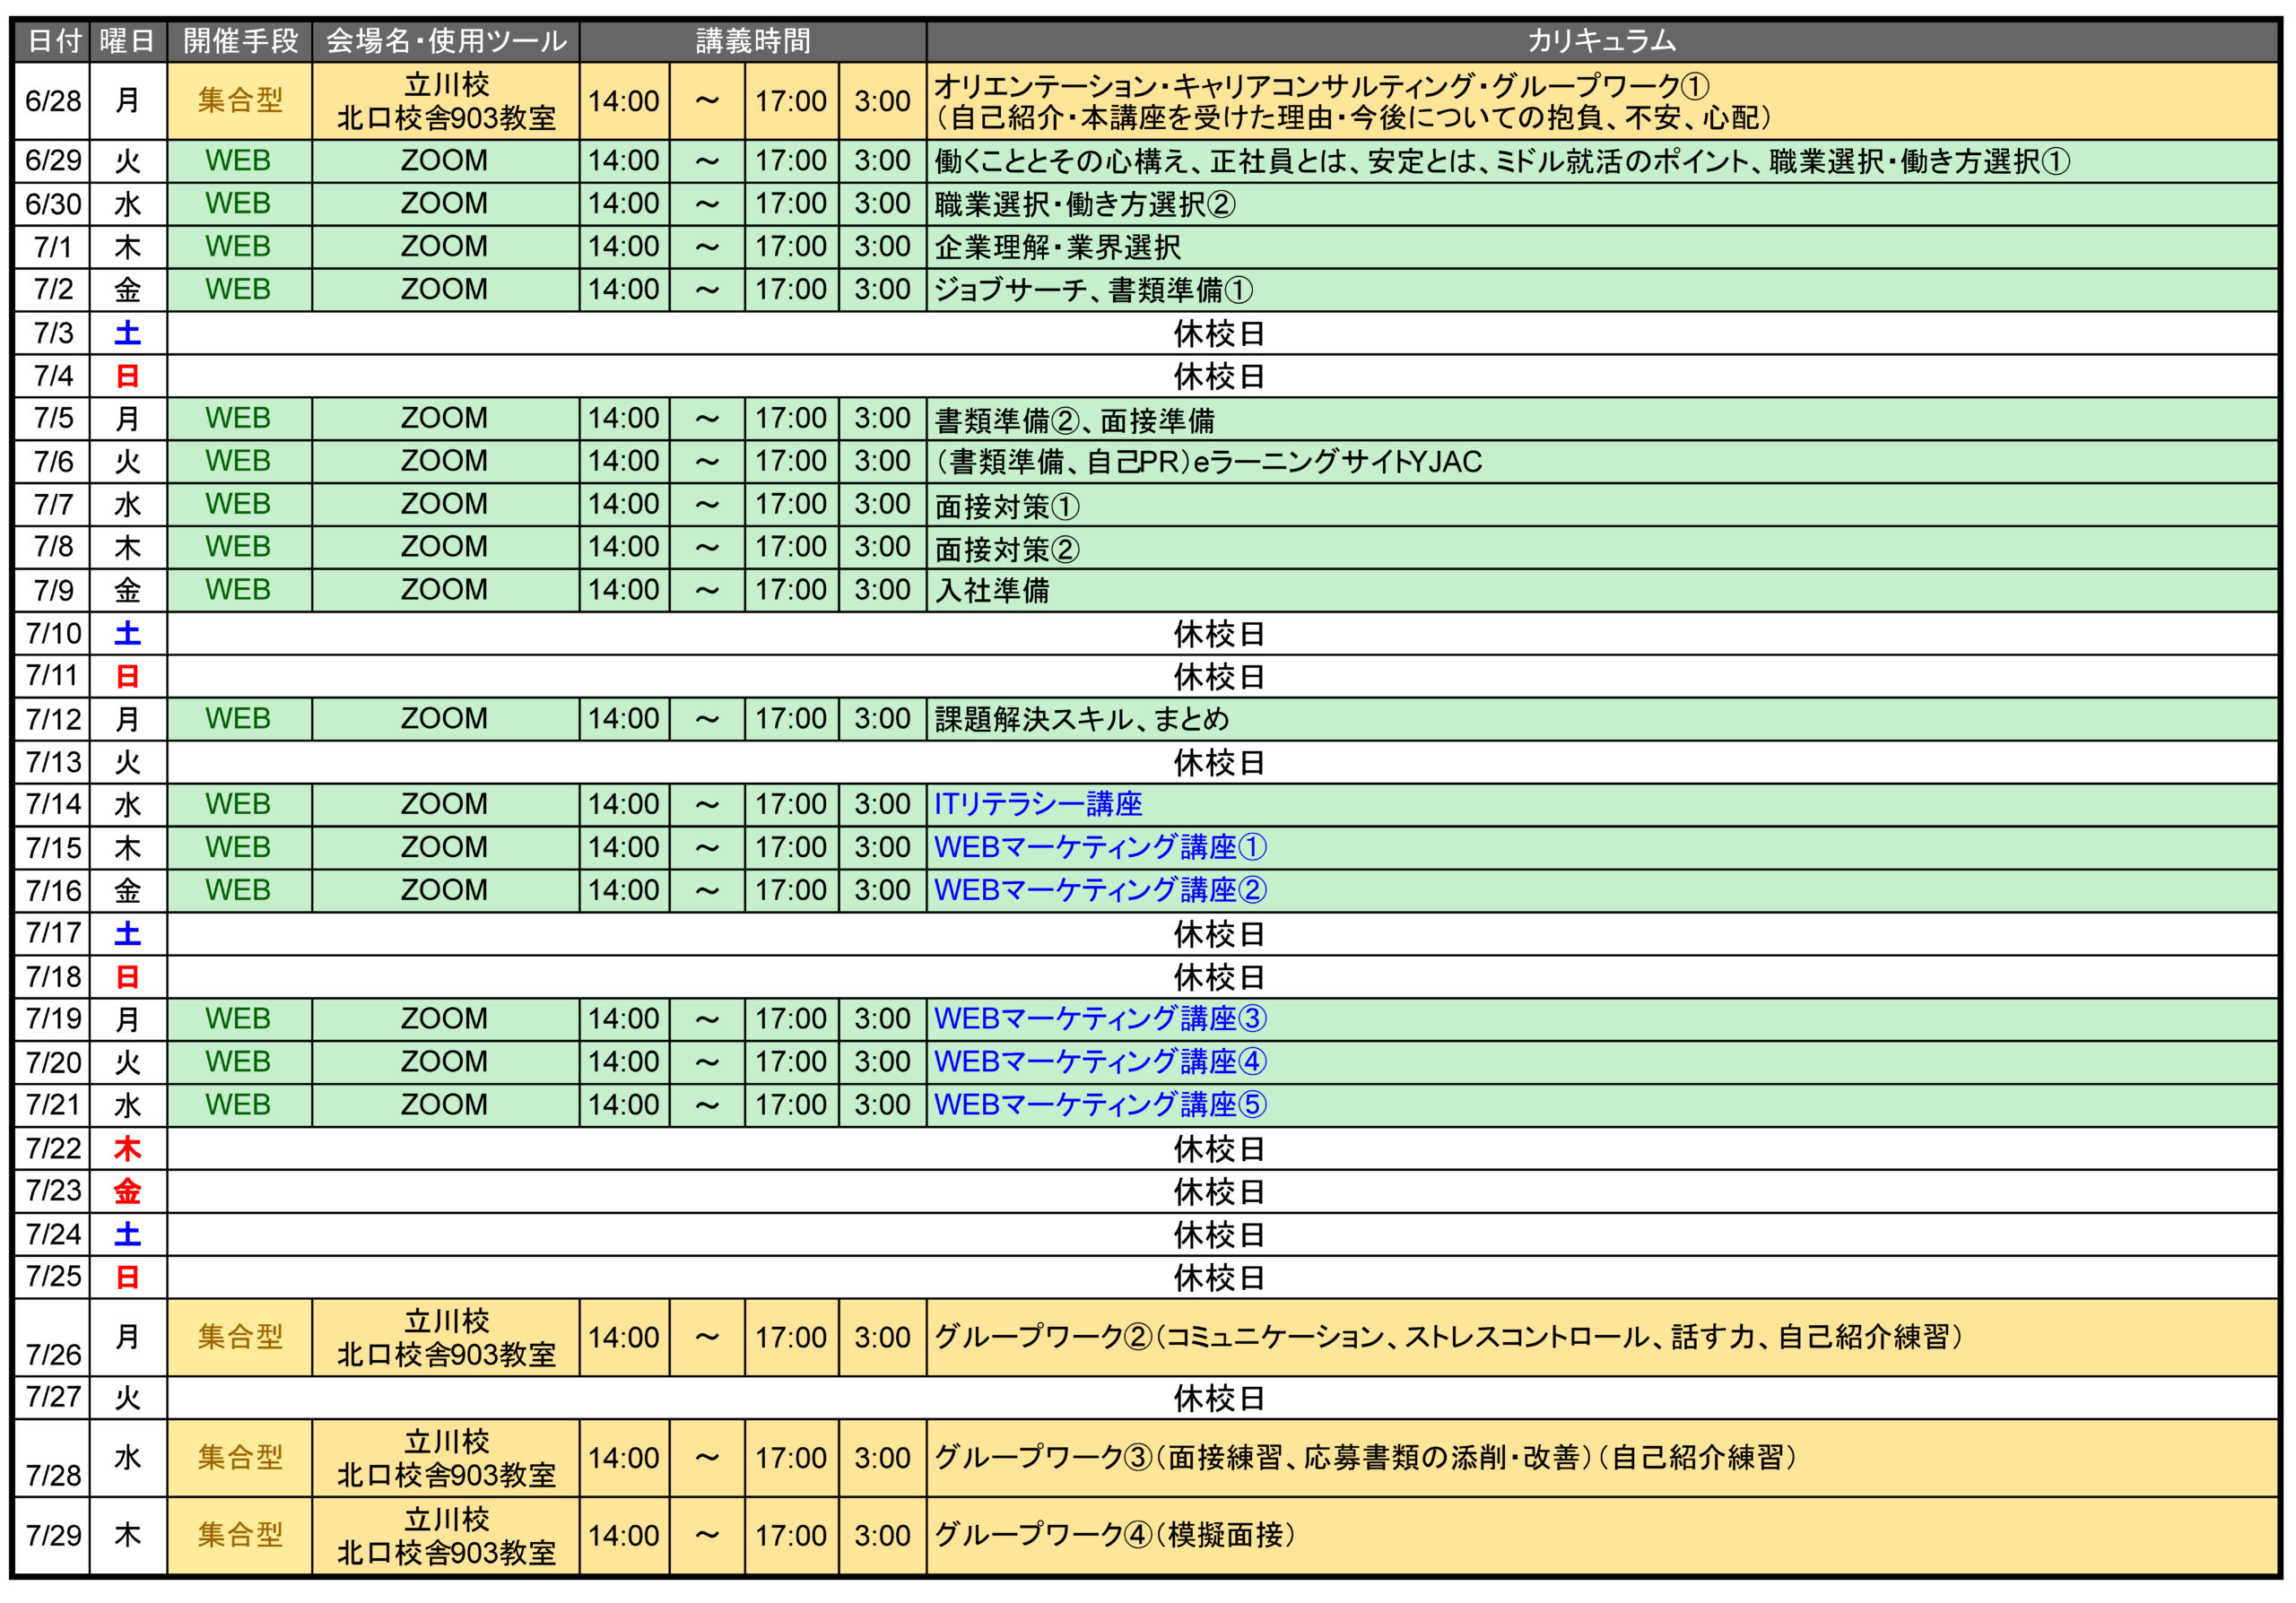Click ジョブサーチ、書類準備① curriculum cell
The height and width of the screenshot is (1603, 2296).
1602,290
